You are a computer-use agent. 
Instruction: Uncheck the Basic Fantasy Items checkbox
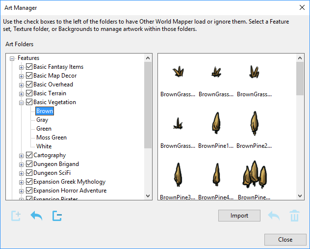pyautogui.click(x=29, y=67)
